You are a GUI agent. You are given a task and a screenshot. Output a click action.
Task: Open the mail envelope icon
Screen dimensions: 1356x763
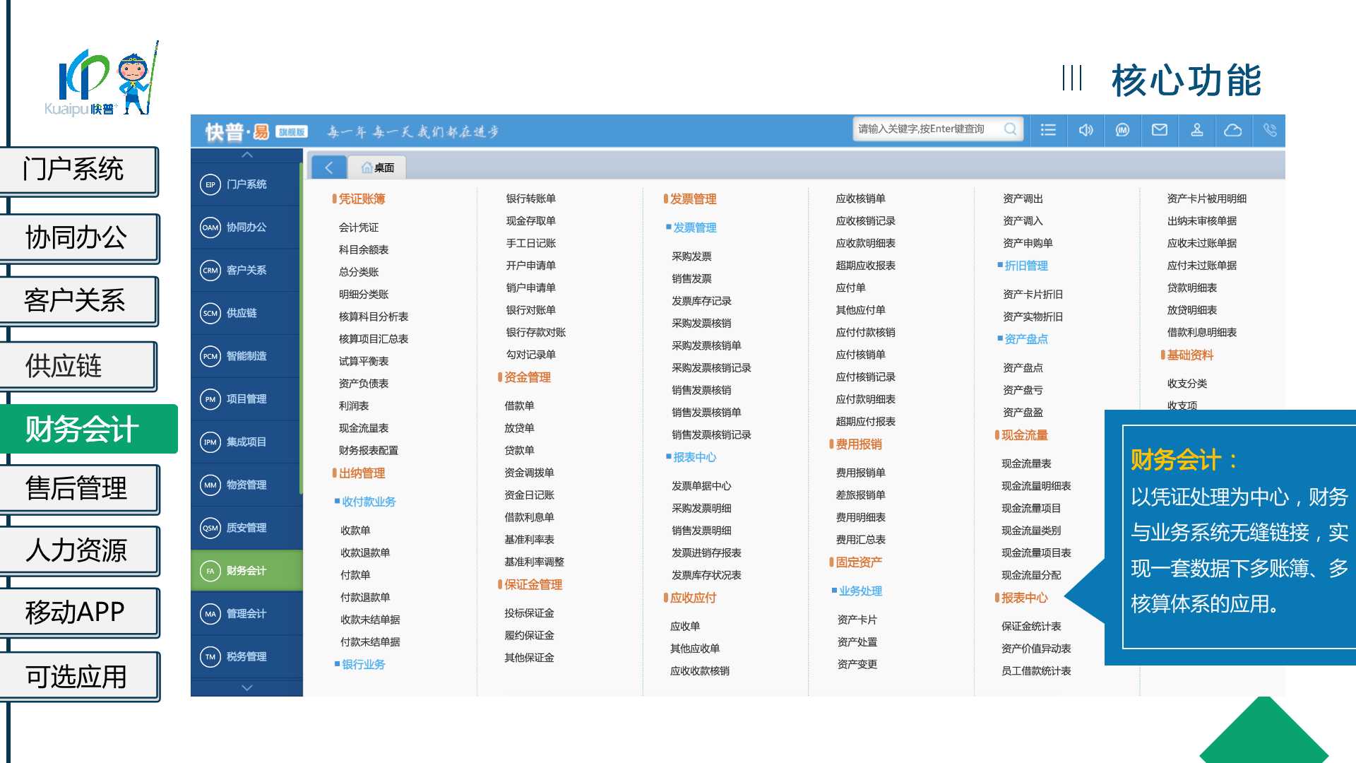pyautogui.click(x=1160, y=130)
